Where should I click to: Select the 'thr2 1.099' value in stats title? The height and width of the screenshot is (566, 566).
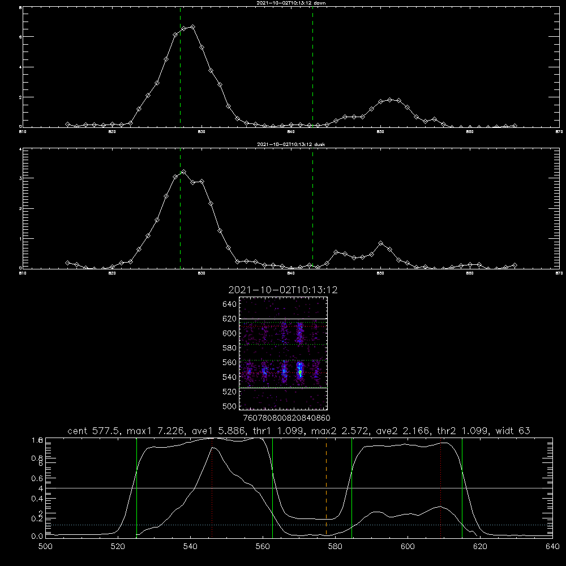[x=464, y=431]
